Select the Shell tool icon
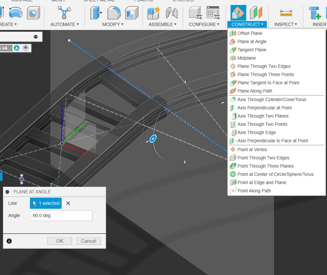Viewport: 327px width, 275px height. [x=132, y=13]
